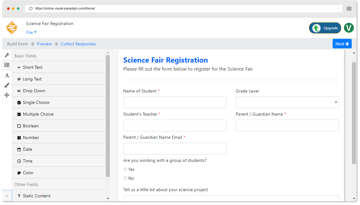Screen dimensions: 360x205
Task: Open the Grade Level dropdown
Action: 287,102
